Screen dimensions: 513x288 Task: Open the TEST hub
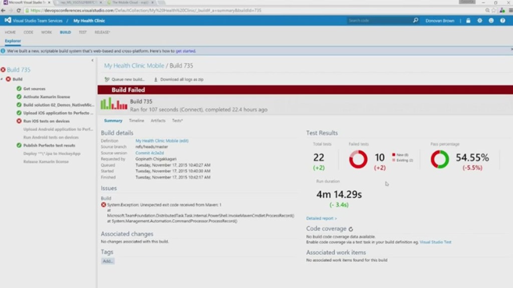click(x=83, y=32)
